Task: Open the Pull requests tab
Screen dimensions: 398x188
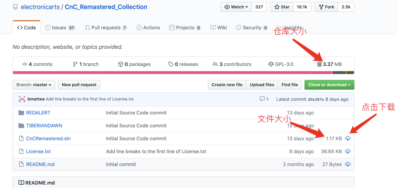Action: (x=106, y=28)
